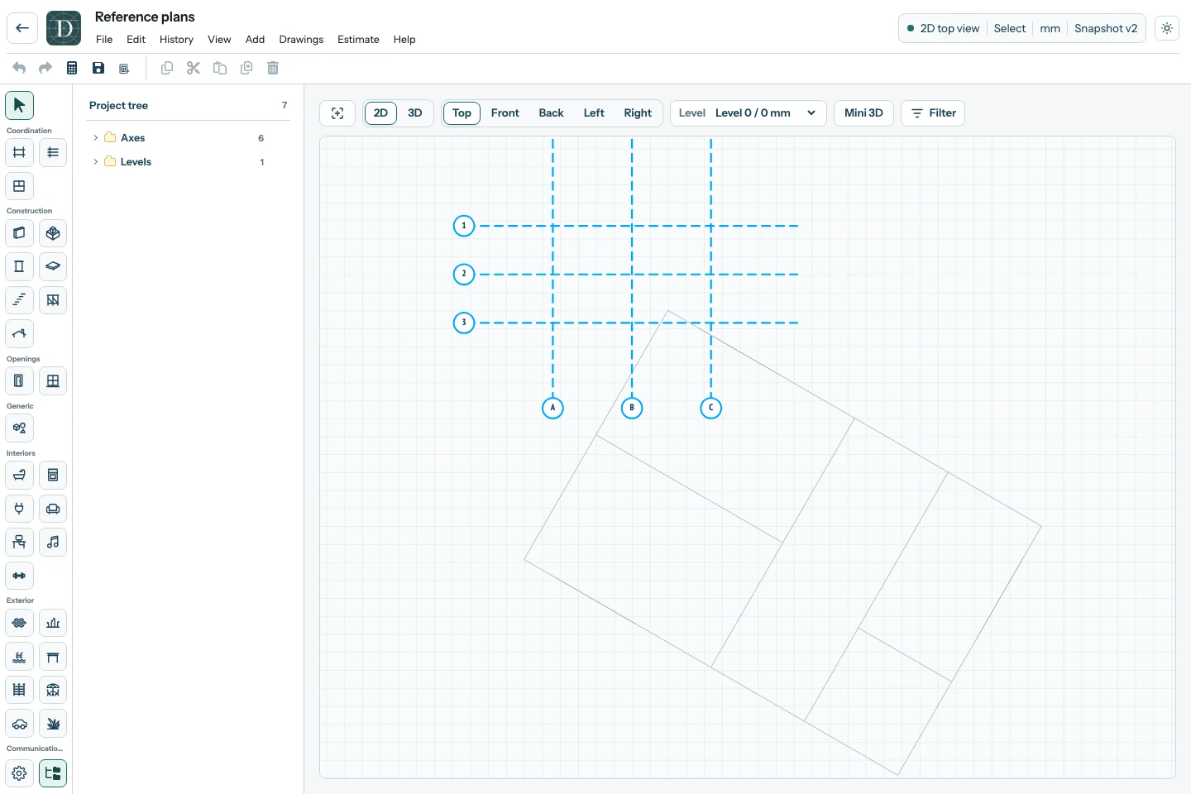
Task: Open the Drawings menu
Action: [301, 40]
